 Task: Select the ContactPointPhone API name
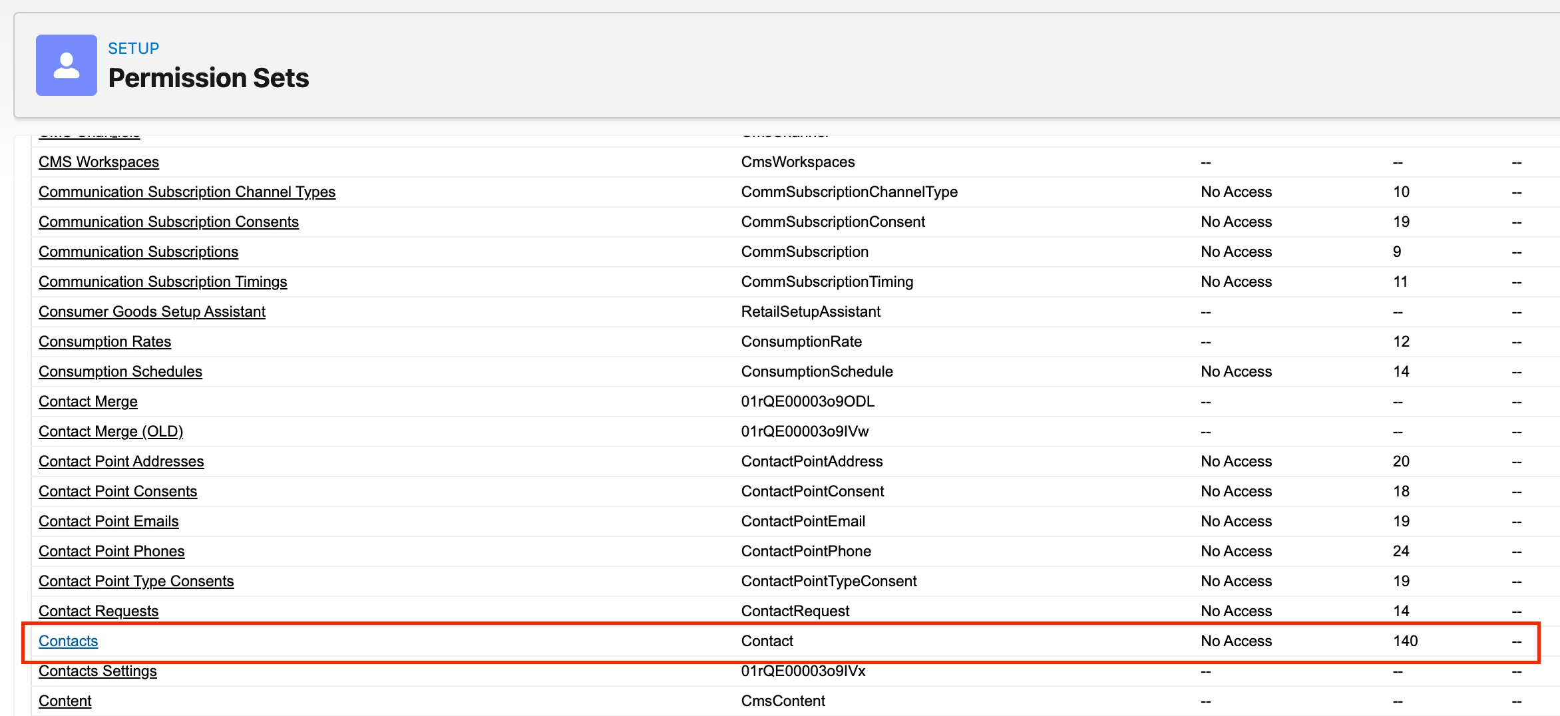click(806, 551)
